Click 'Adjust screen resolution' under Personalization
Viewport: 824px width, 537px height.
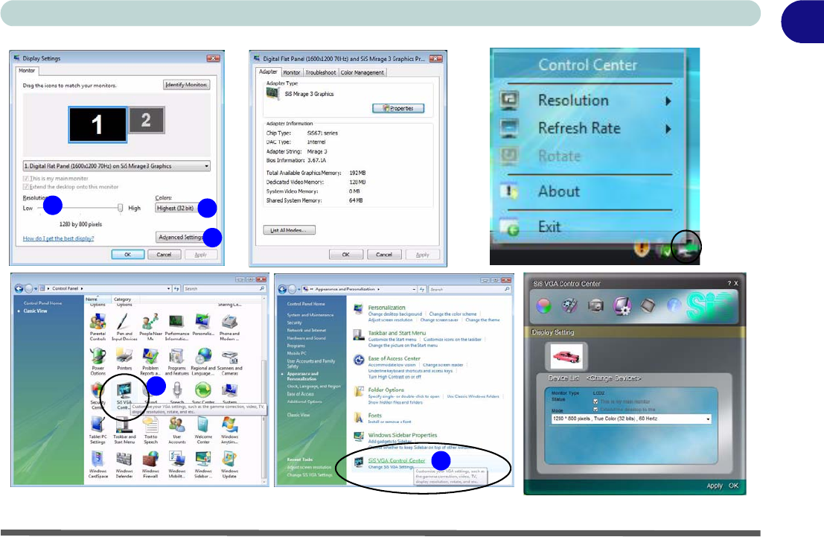point(390,320)
